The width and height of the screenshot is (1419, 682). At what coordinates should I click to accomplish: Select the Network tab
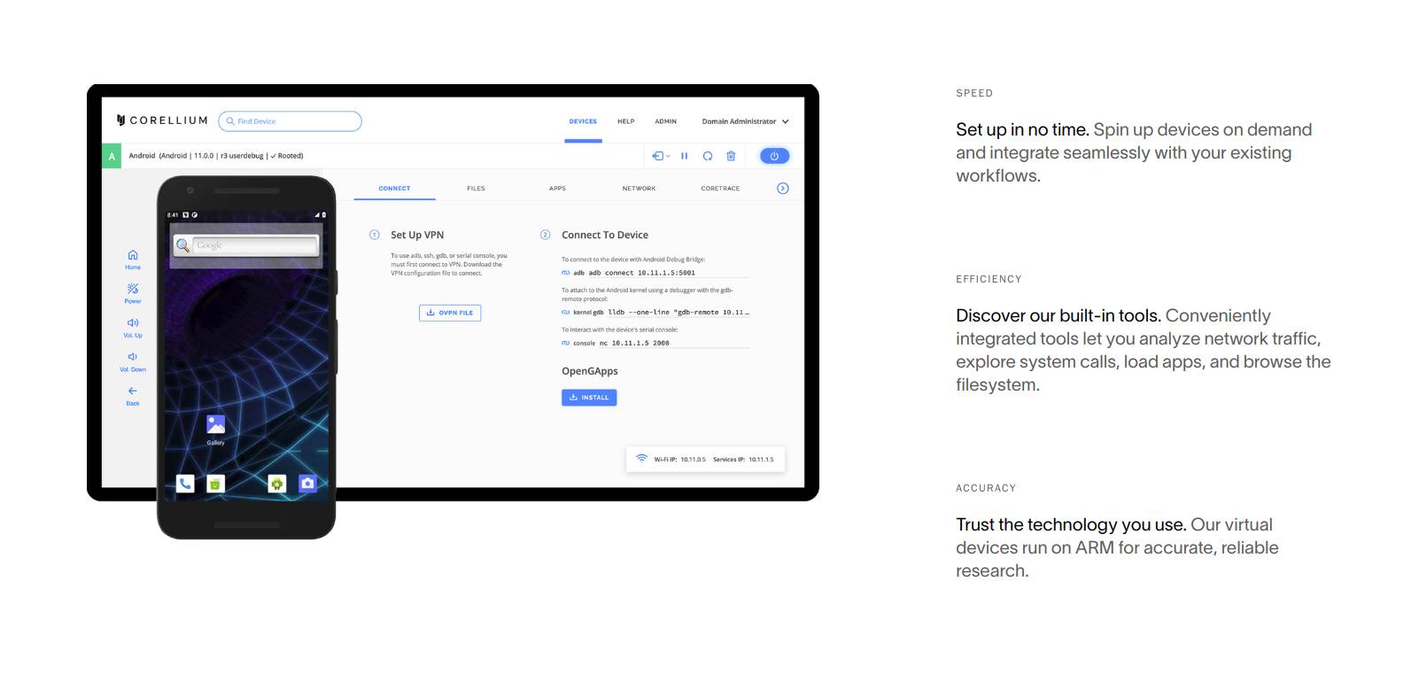[639, 189]
